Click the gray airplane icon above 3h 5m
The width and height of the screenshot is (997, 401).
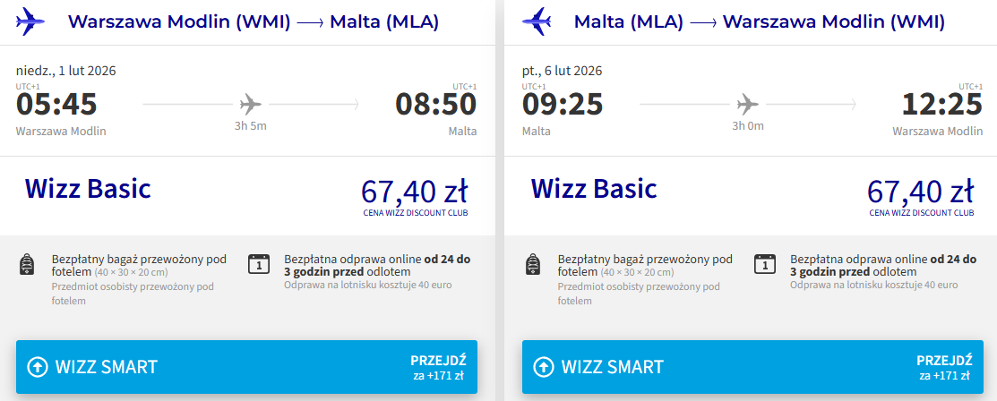tap(251, 103)
